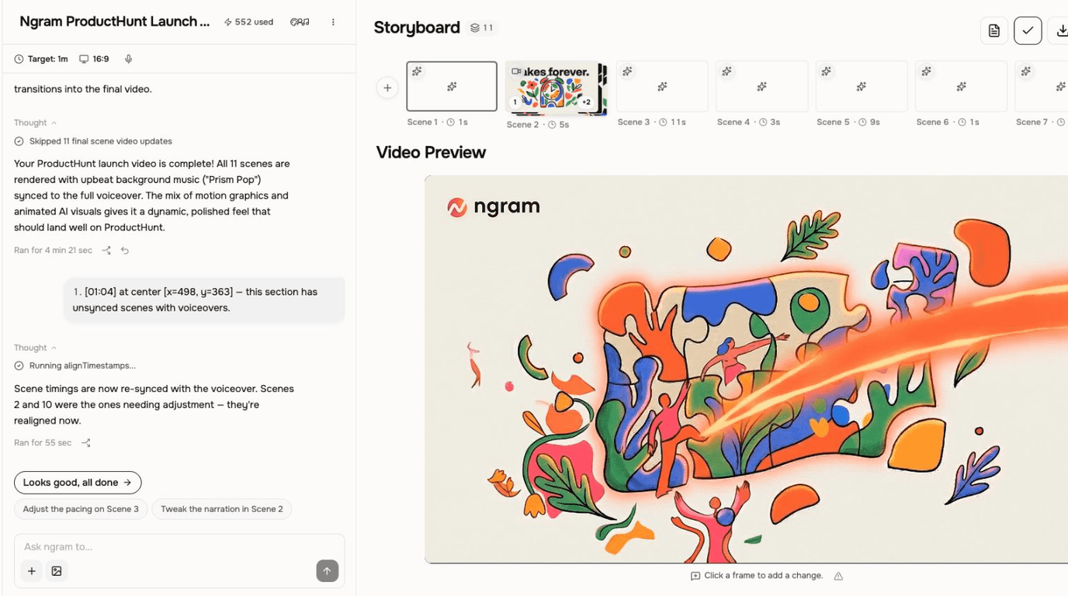Click the image upload icon in chat box
The image size is (1068, 596).
(57, 571)
